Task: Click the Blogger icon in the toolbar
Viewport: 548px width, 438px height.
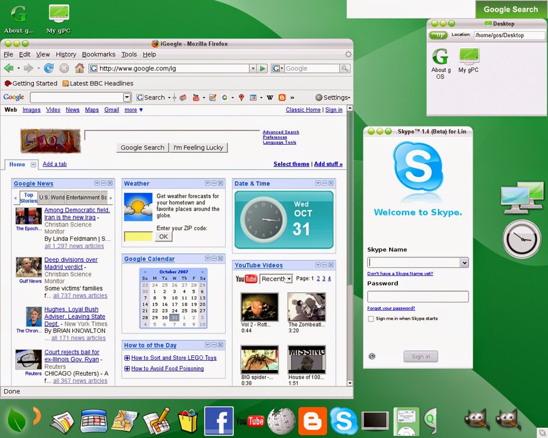Action: coord(282,97)
